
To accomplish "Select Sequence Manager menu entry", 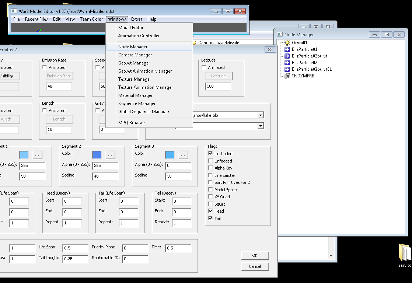I will coord(149,104).
